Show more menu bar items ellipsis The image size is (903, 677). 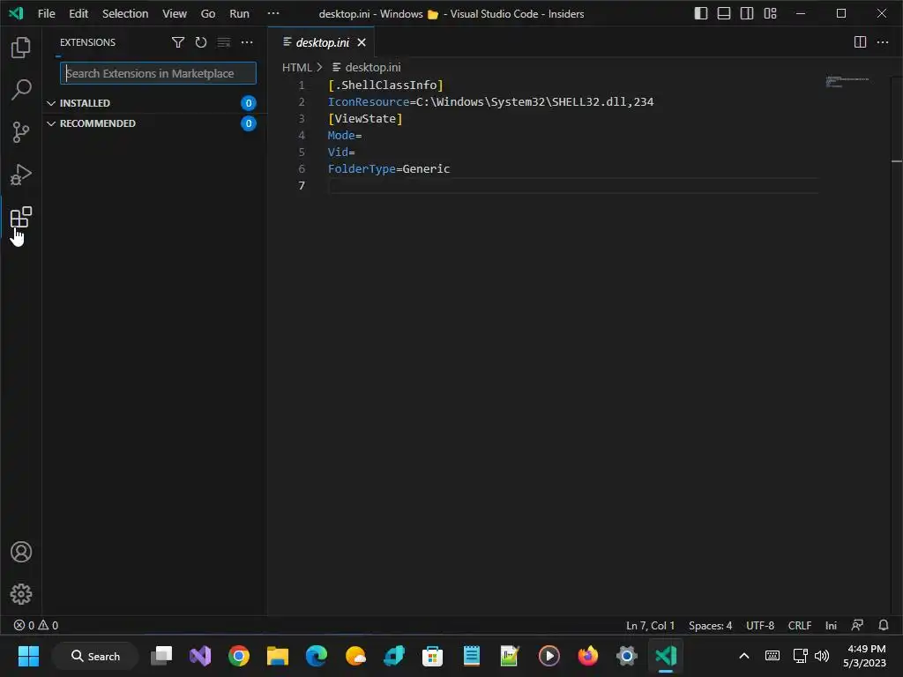pyautogui.click(x=273, y=13)
